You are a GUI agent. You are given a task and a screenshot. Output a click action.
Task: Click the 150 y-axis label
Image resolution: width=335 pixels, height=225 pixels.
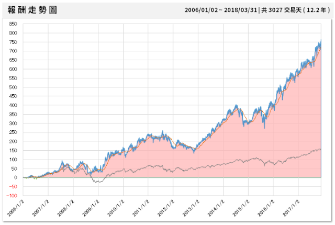[13, 151]
